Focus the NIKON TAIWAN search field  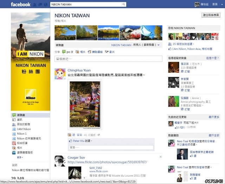[x=86, y=4]
